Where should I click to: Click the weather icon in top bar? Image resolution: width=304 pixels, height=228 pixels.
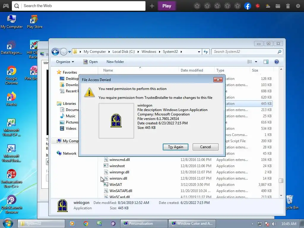(268, 6)
